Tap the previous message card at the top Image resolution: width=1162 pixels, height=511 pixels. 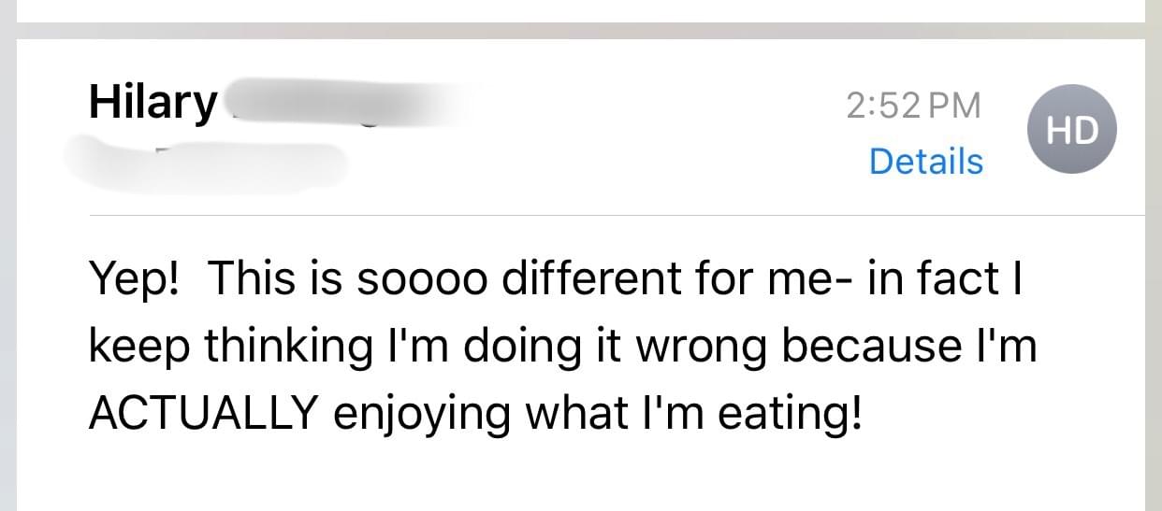point(581,10)
